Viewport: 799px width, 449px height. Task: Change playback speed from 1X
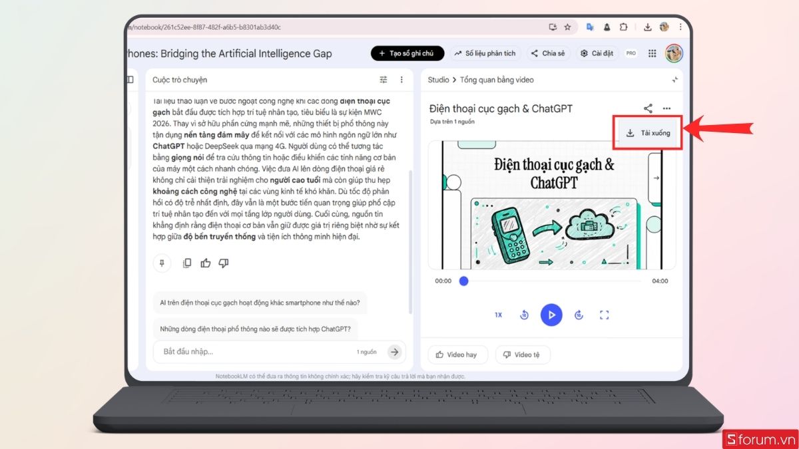pyautogui.click(x=498, y=314)
